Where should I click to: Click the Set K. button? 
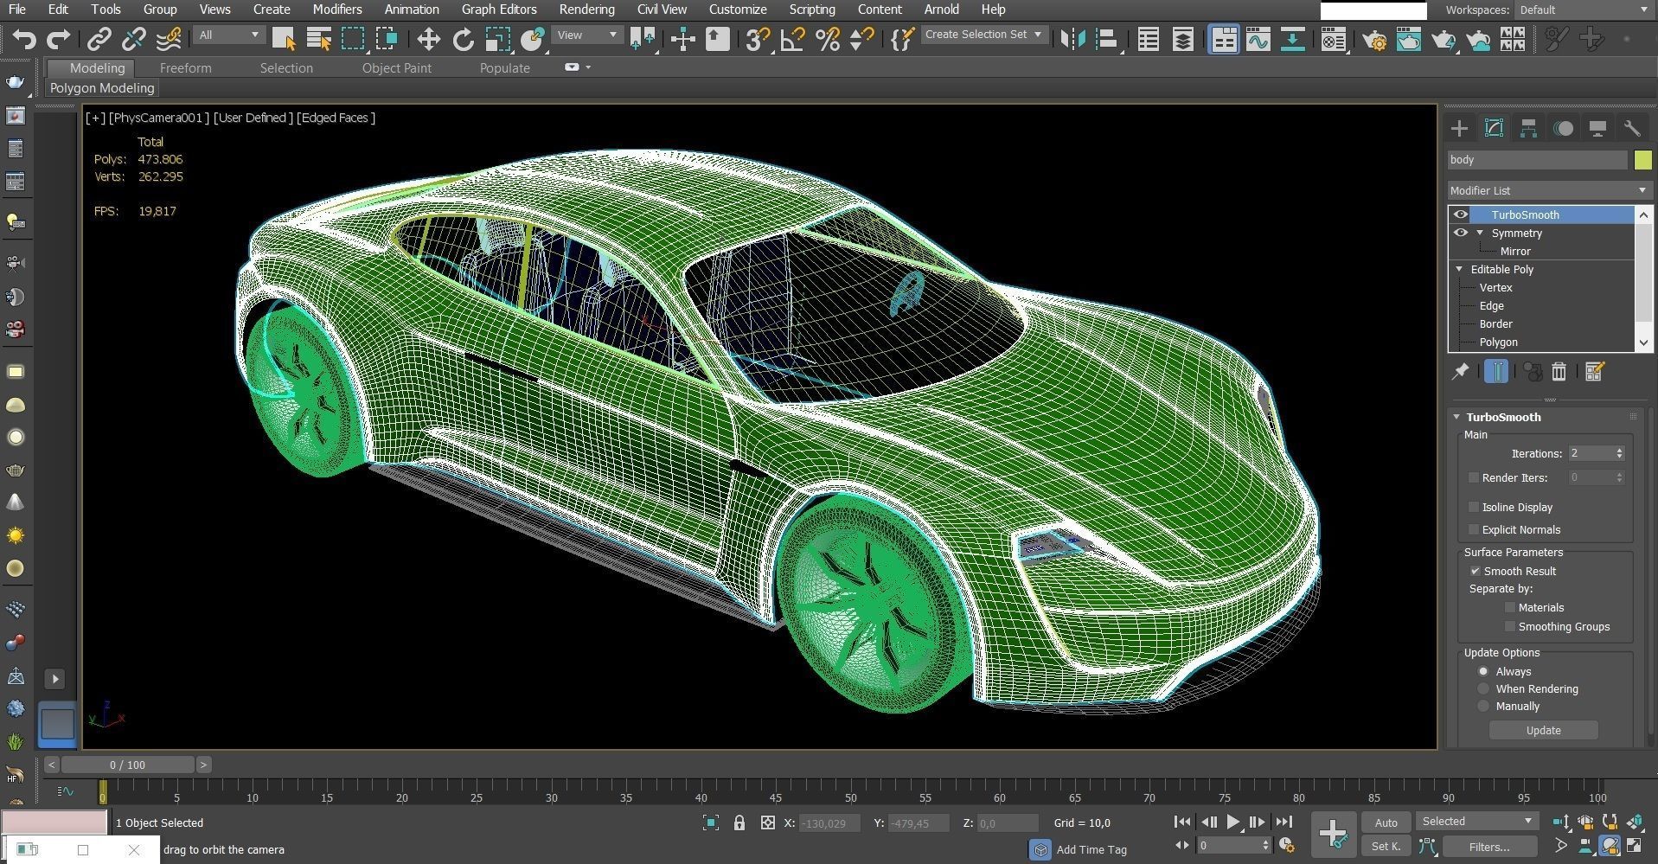[1386, 847]
